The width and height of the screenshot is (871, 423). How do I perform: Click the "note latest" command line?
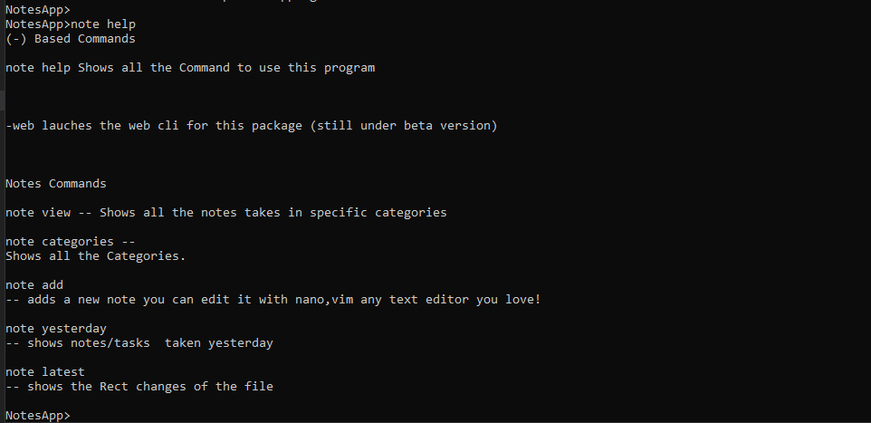point(45,372)
